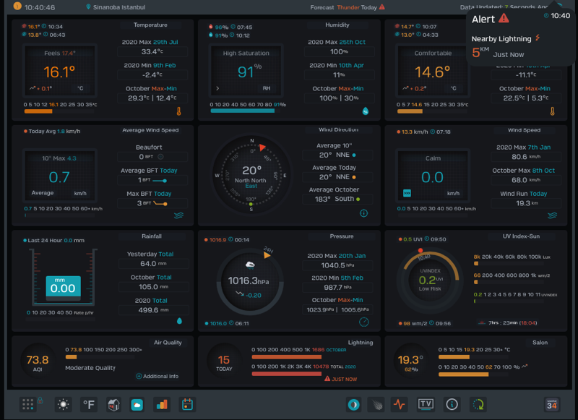The image size is (578, 420).
Task: Click the blue arrows button in Calm gauge
Action: tap(407, 193)
